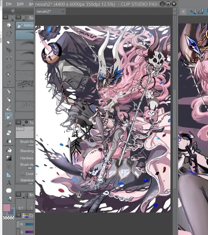This screenshot has width=208, height=235.
Task: Click the second pen icon in right window toolbar
Action: coord(201,11)
